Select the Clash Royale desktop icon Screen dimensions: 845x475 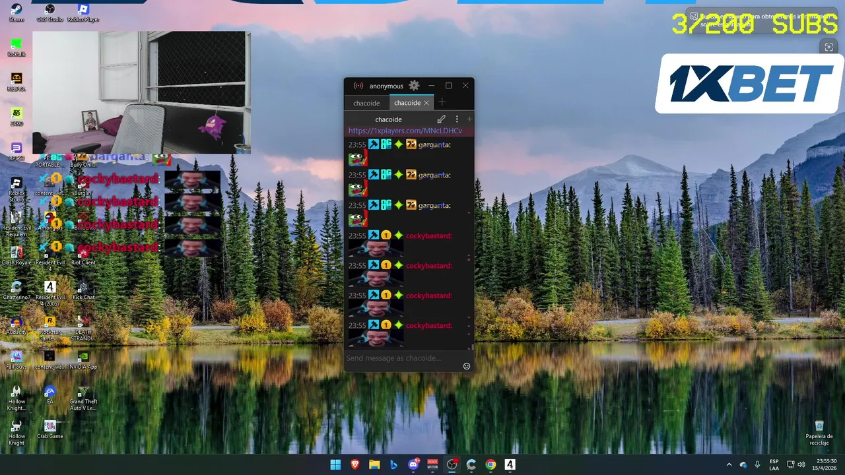pos(17,255)
